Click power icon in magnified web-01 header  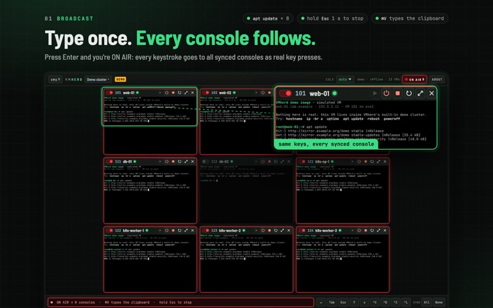coord(386,94)
